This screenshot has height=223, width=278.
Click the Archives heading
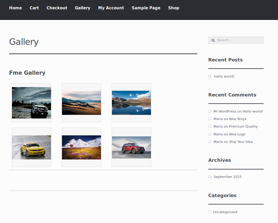coord(220,160)
